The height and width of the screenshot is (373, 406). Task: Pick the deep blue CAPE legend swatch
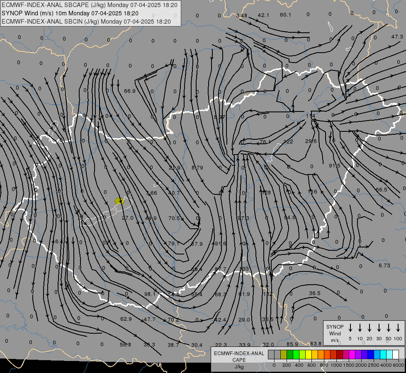click(370, 354)
